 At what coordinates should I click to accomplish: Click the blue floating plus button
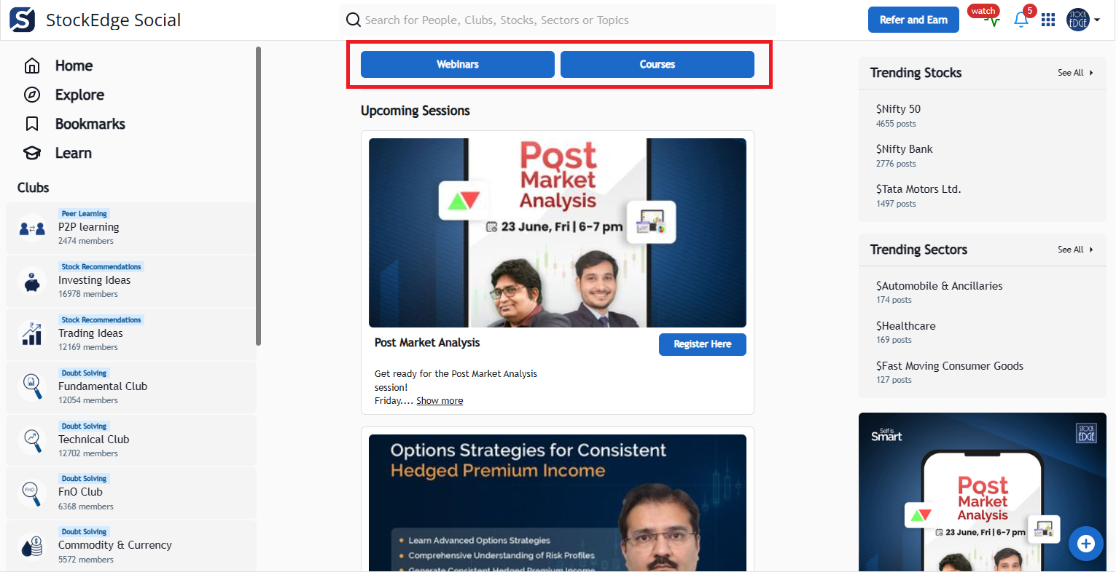(1085, 544)
